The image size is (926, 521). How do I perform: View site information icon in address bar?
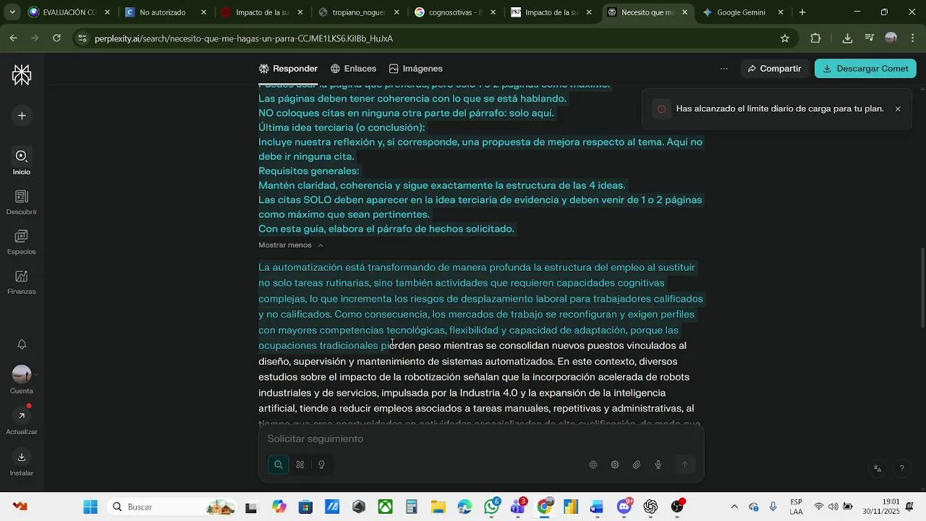point(82,38)
